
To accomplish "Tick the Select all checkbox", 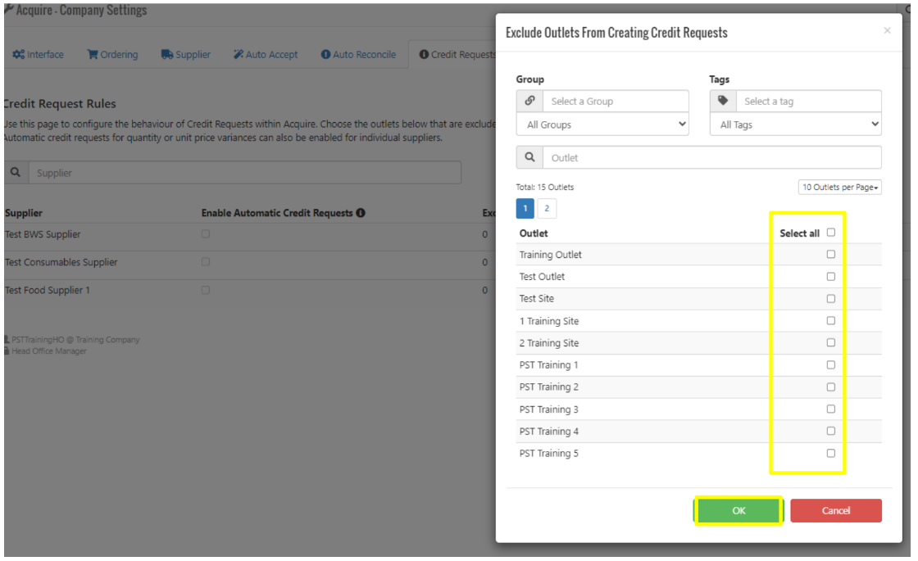I will click(830, 233).
